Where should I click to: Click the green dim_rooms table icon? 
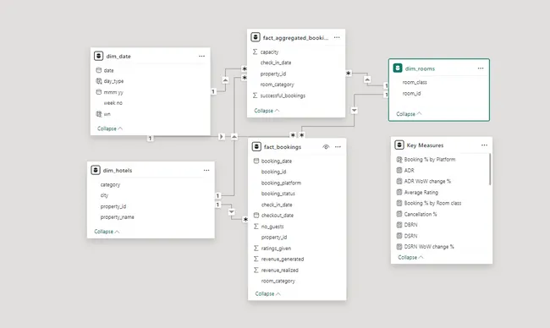[398, 68]
